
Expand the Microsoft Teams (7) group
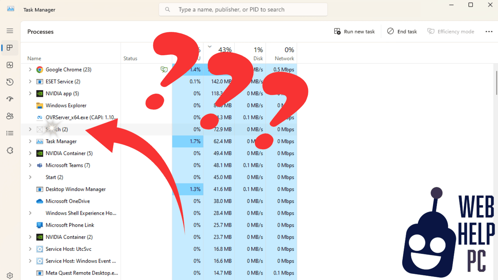coord(30,165)
